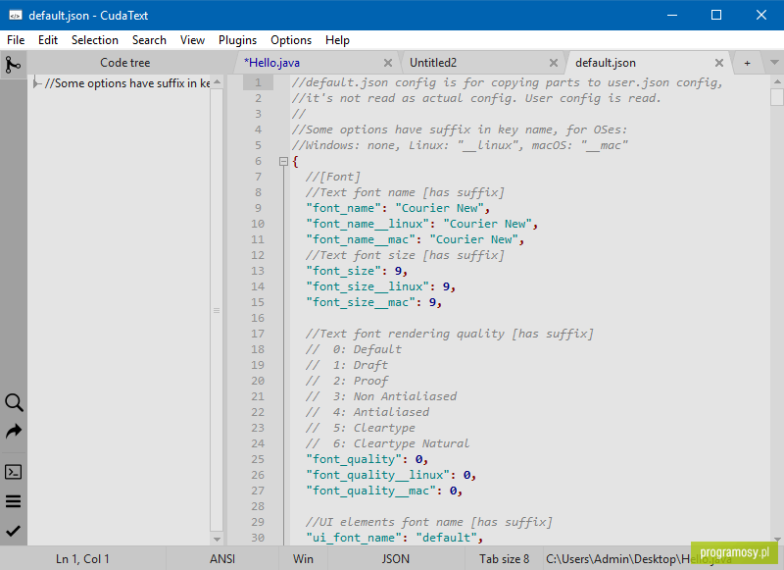The width and height of the screenshot is (784, 570).
Task: Click the code tree scrollbar up arrow
Action: [x=217, y=81]
